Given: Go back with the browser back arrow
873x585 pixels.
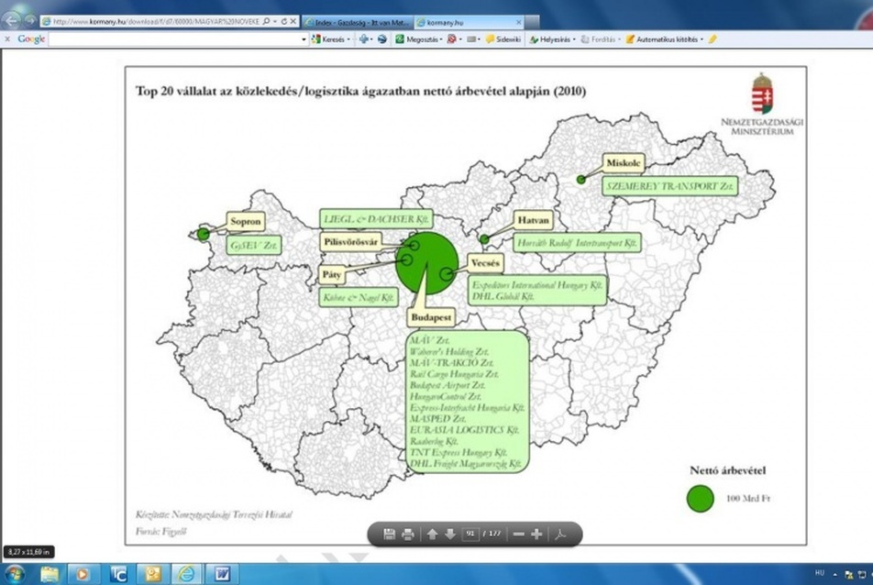Looking at the screenshot, I should point(11,20).
